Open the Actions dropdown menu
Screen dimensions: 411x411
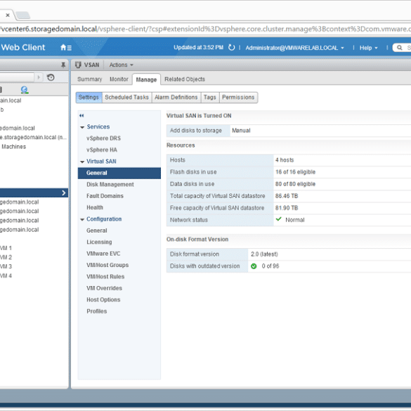(121, 65)
